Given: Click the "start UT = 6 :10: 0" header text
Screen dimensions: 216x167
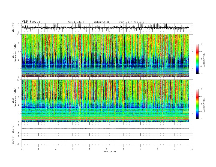Looking at the screenshot, I should pos(132,22).
